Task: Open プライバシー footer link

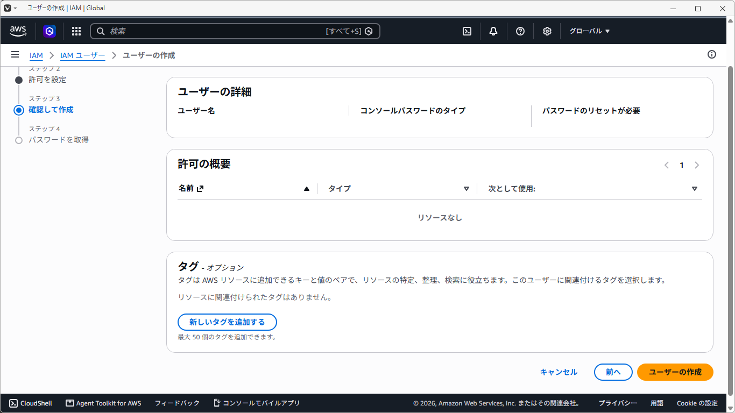Action: [618, 403]
